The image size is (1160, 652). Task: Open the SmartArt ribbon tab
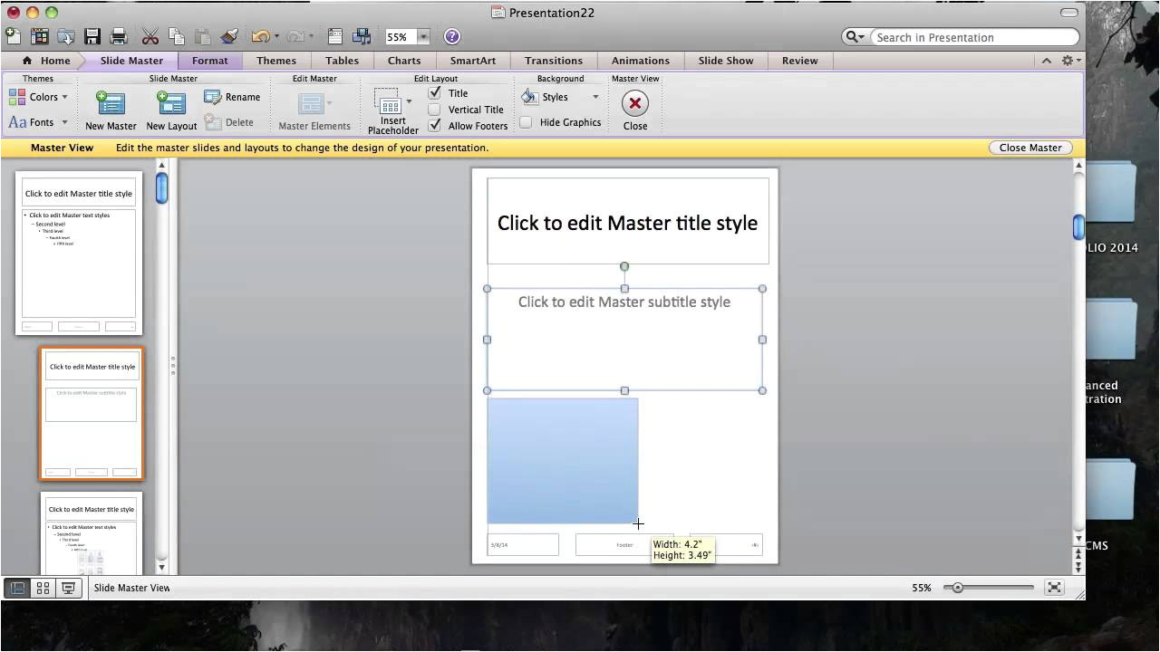click(472, 61)
